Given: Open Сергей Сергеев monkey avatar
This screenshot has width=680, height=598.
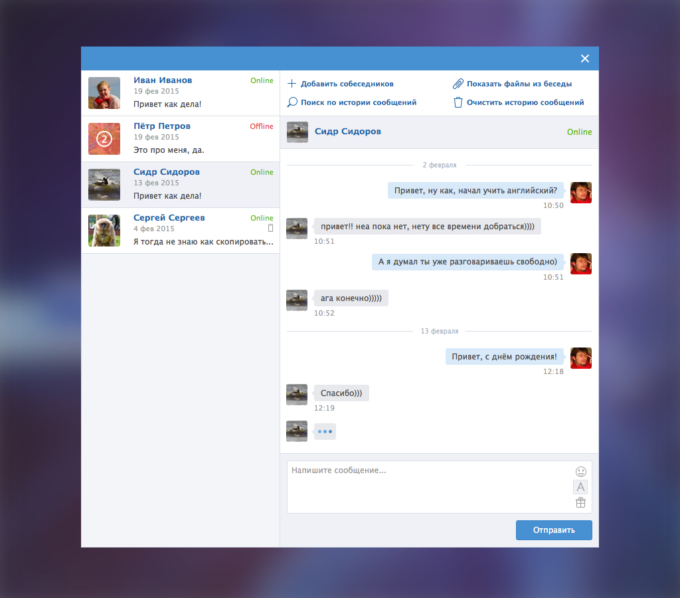Looking at the screenshot, I should tap(104, 231).
